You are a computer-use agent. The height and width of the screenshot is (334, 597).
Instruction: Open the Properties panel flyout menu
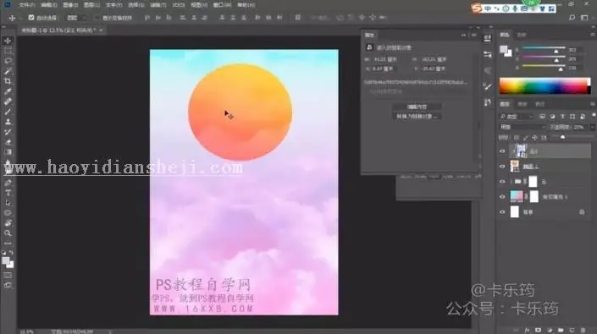coord(474,35)
